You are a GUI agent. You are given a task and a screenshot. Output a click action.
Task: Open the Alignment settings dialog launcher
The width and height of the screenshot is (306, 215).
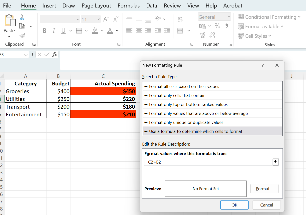tap(192, 44)
